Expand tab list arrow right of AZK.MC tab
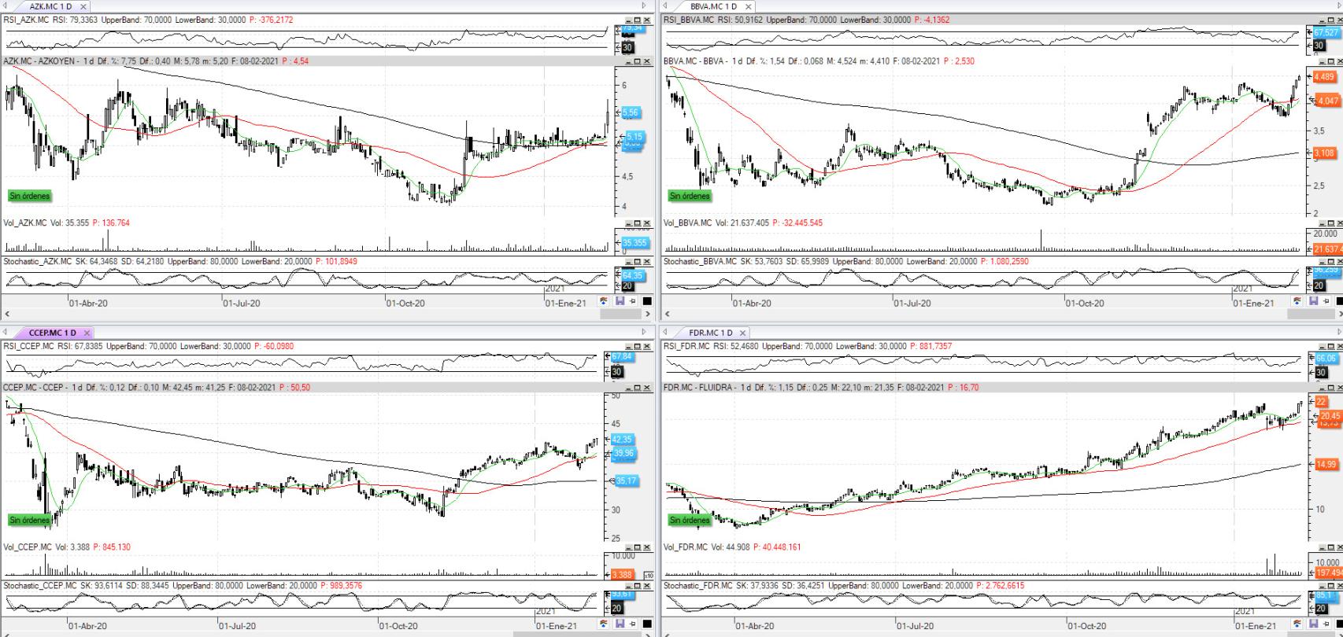 644,6
